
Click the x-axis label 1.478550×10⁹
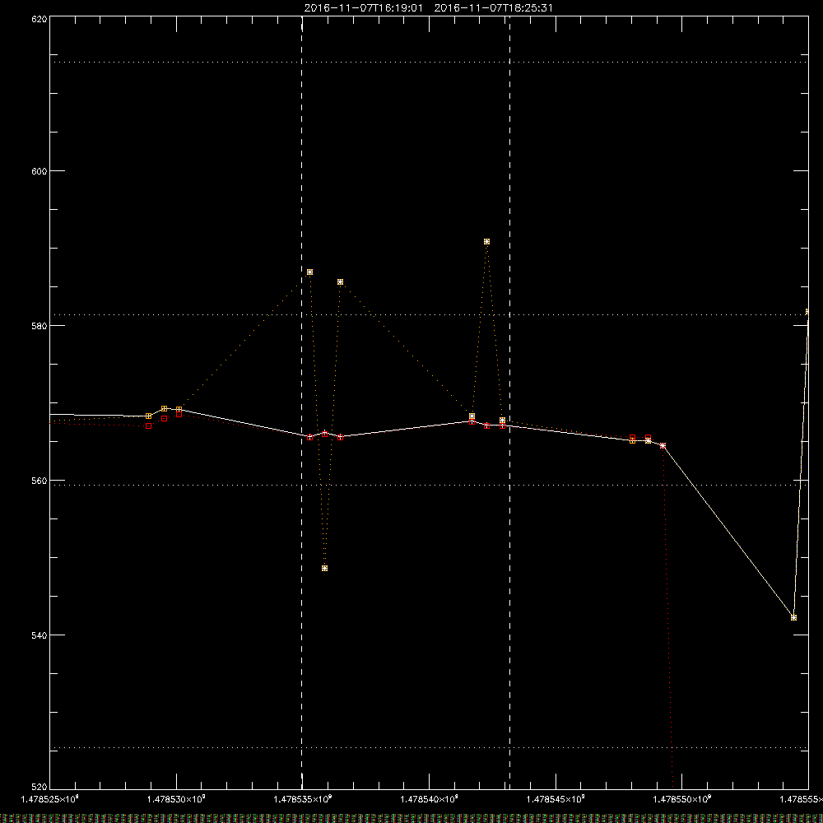pyautogui.click(x=681, y=799)
